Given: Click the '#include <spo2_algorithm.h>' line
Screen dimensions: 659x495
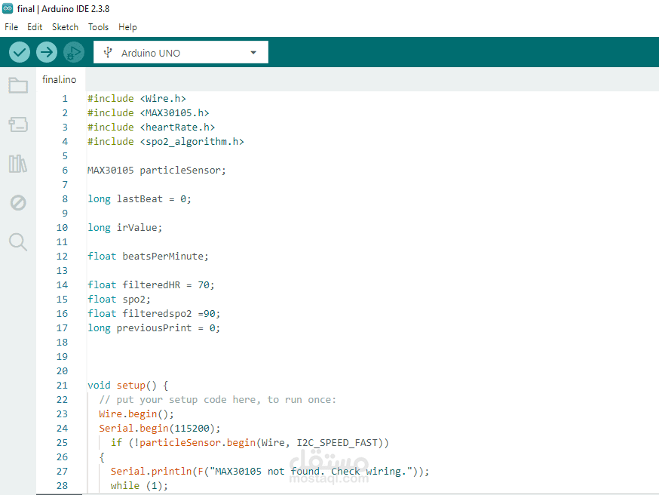Looking at the screenshot, I should point(166,141).
